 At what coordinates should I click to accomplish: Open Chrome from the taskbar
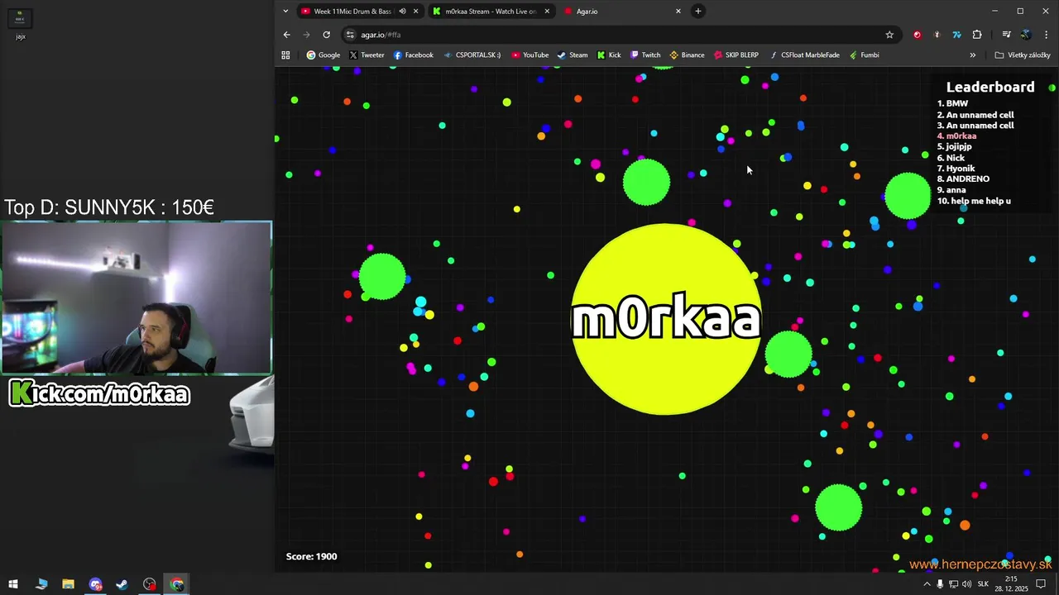pyautogui.click(x=177, y=584)
